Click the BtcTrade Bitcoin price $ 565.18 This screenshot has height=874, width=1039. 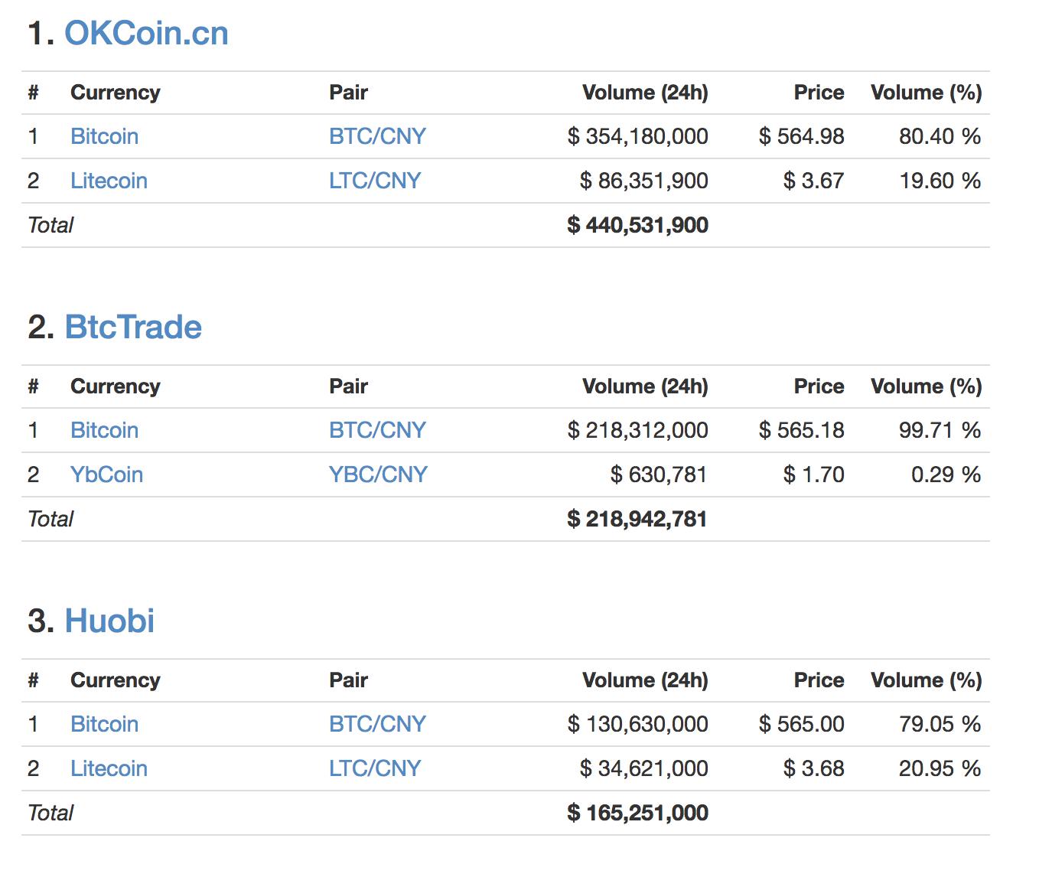point(801,430)
